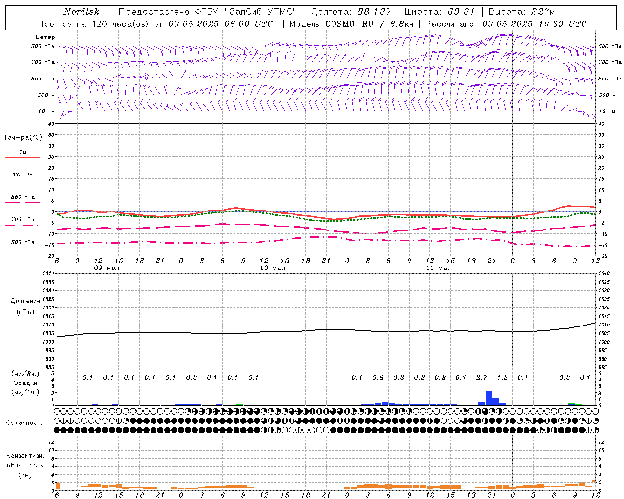Click the 'Облачность' cloud cover label
This screenshot has width=624, height=499.
25,423
